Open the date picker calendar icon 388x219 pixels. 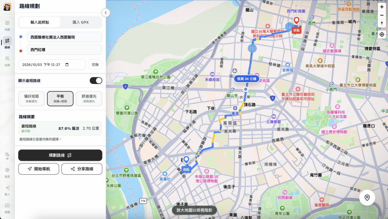(x=67, y=65)
